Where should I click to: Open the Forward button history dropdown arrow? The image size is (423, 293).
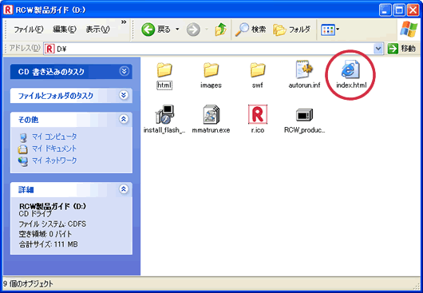coord(207,29)
